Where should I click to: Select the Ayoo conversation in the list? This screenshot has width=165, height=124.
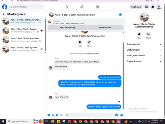point(22,21)
